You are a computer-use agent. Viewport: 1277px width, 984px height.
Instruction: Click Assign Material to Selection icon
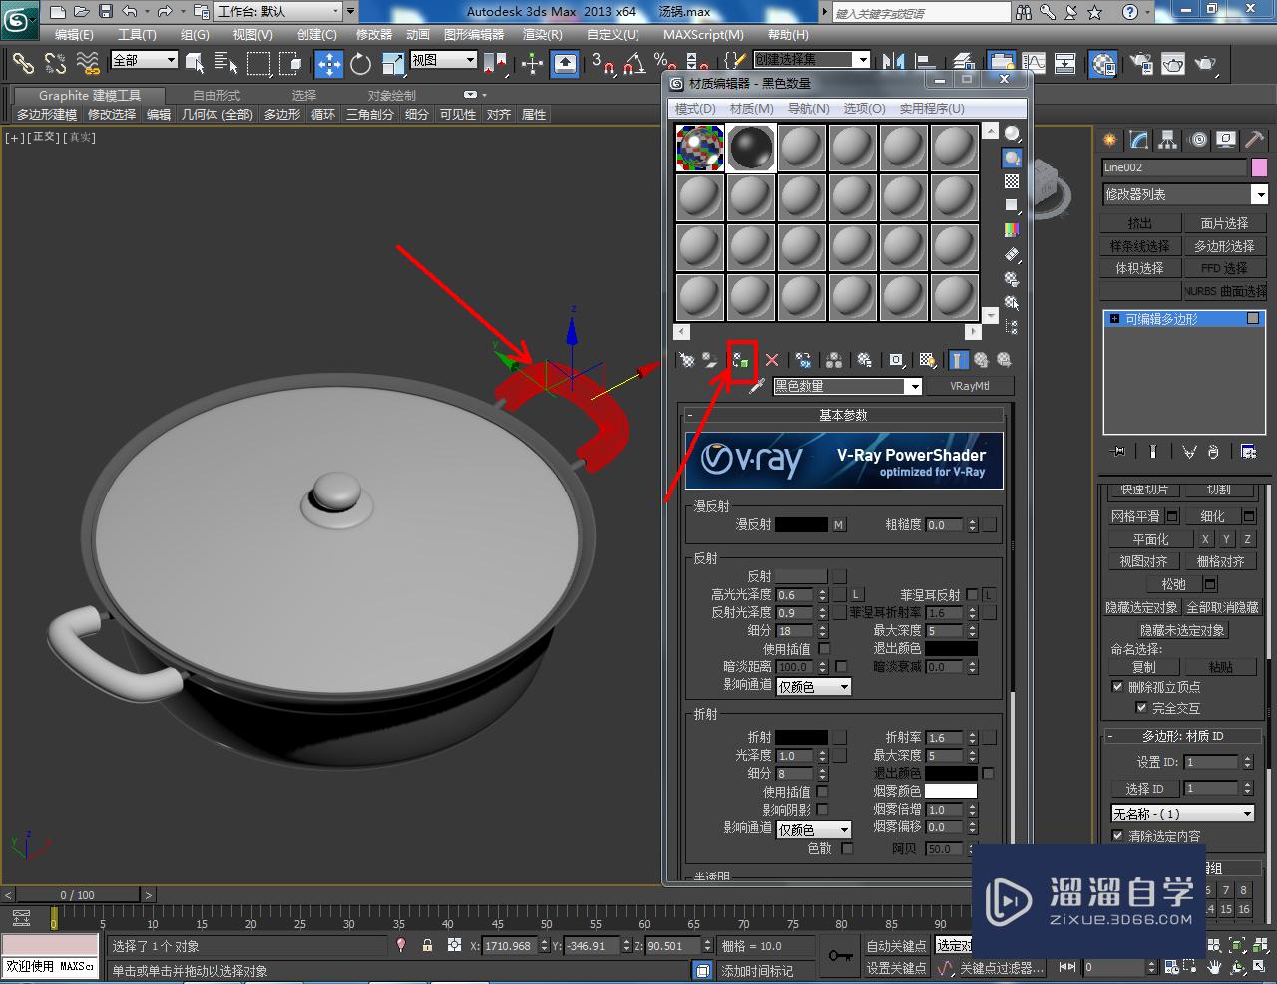point(741,360)
